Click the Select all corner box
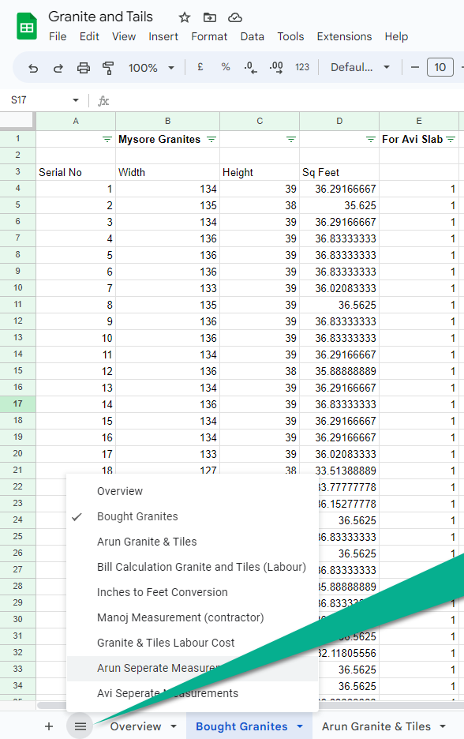Screen dimensions: 464x739 click(18, 121)
